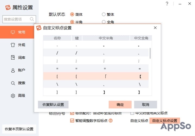Click the punctuation table scrollbar

point(150,53)
